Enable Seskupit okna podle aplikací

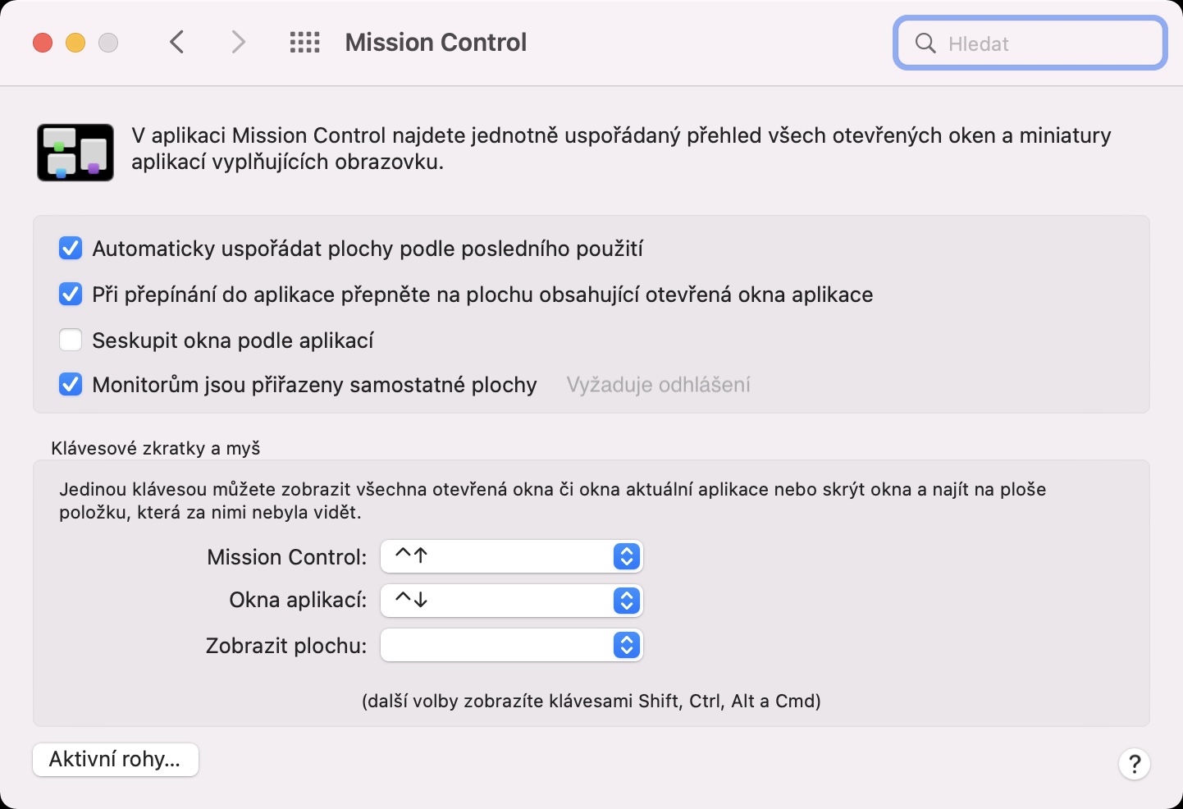71,340
